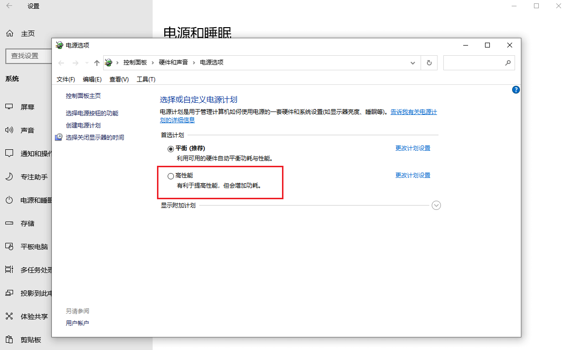Select the 高性能 power plan radio button
564x350 pixels.
[171, 175]
